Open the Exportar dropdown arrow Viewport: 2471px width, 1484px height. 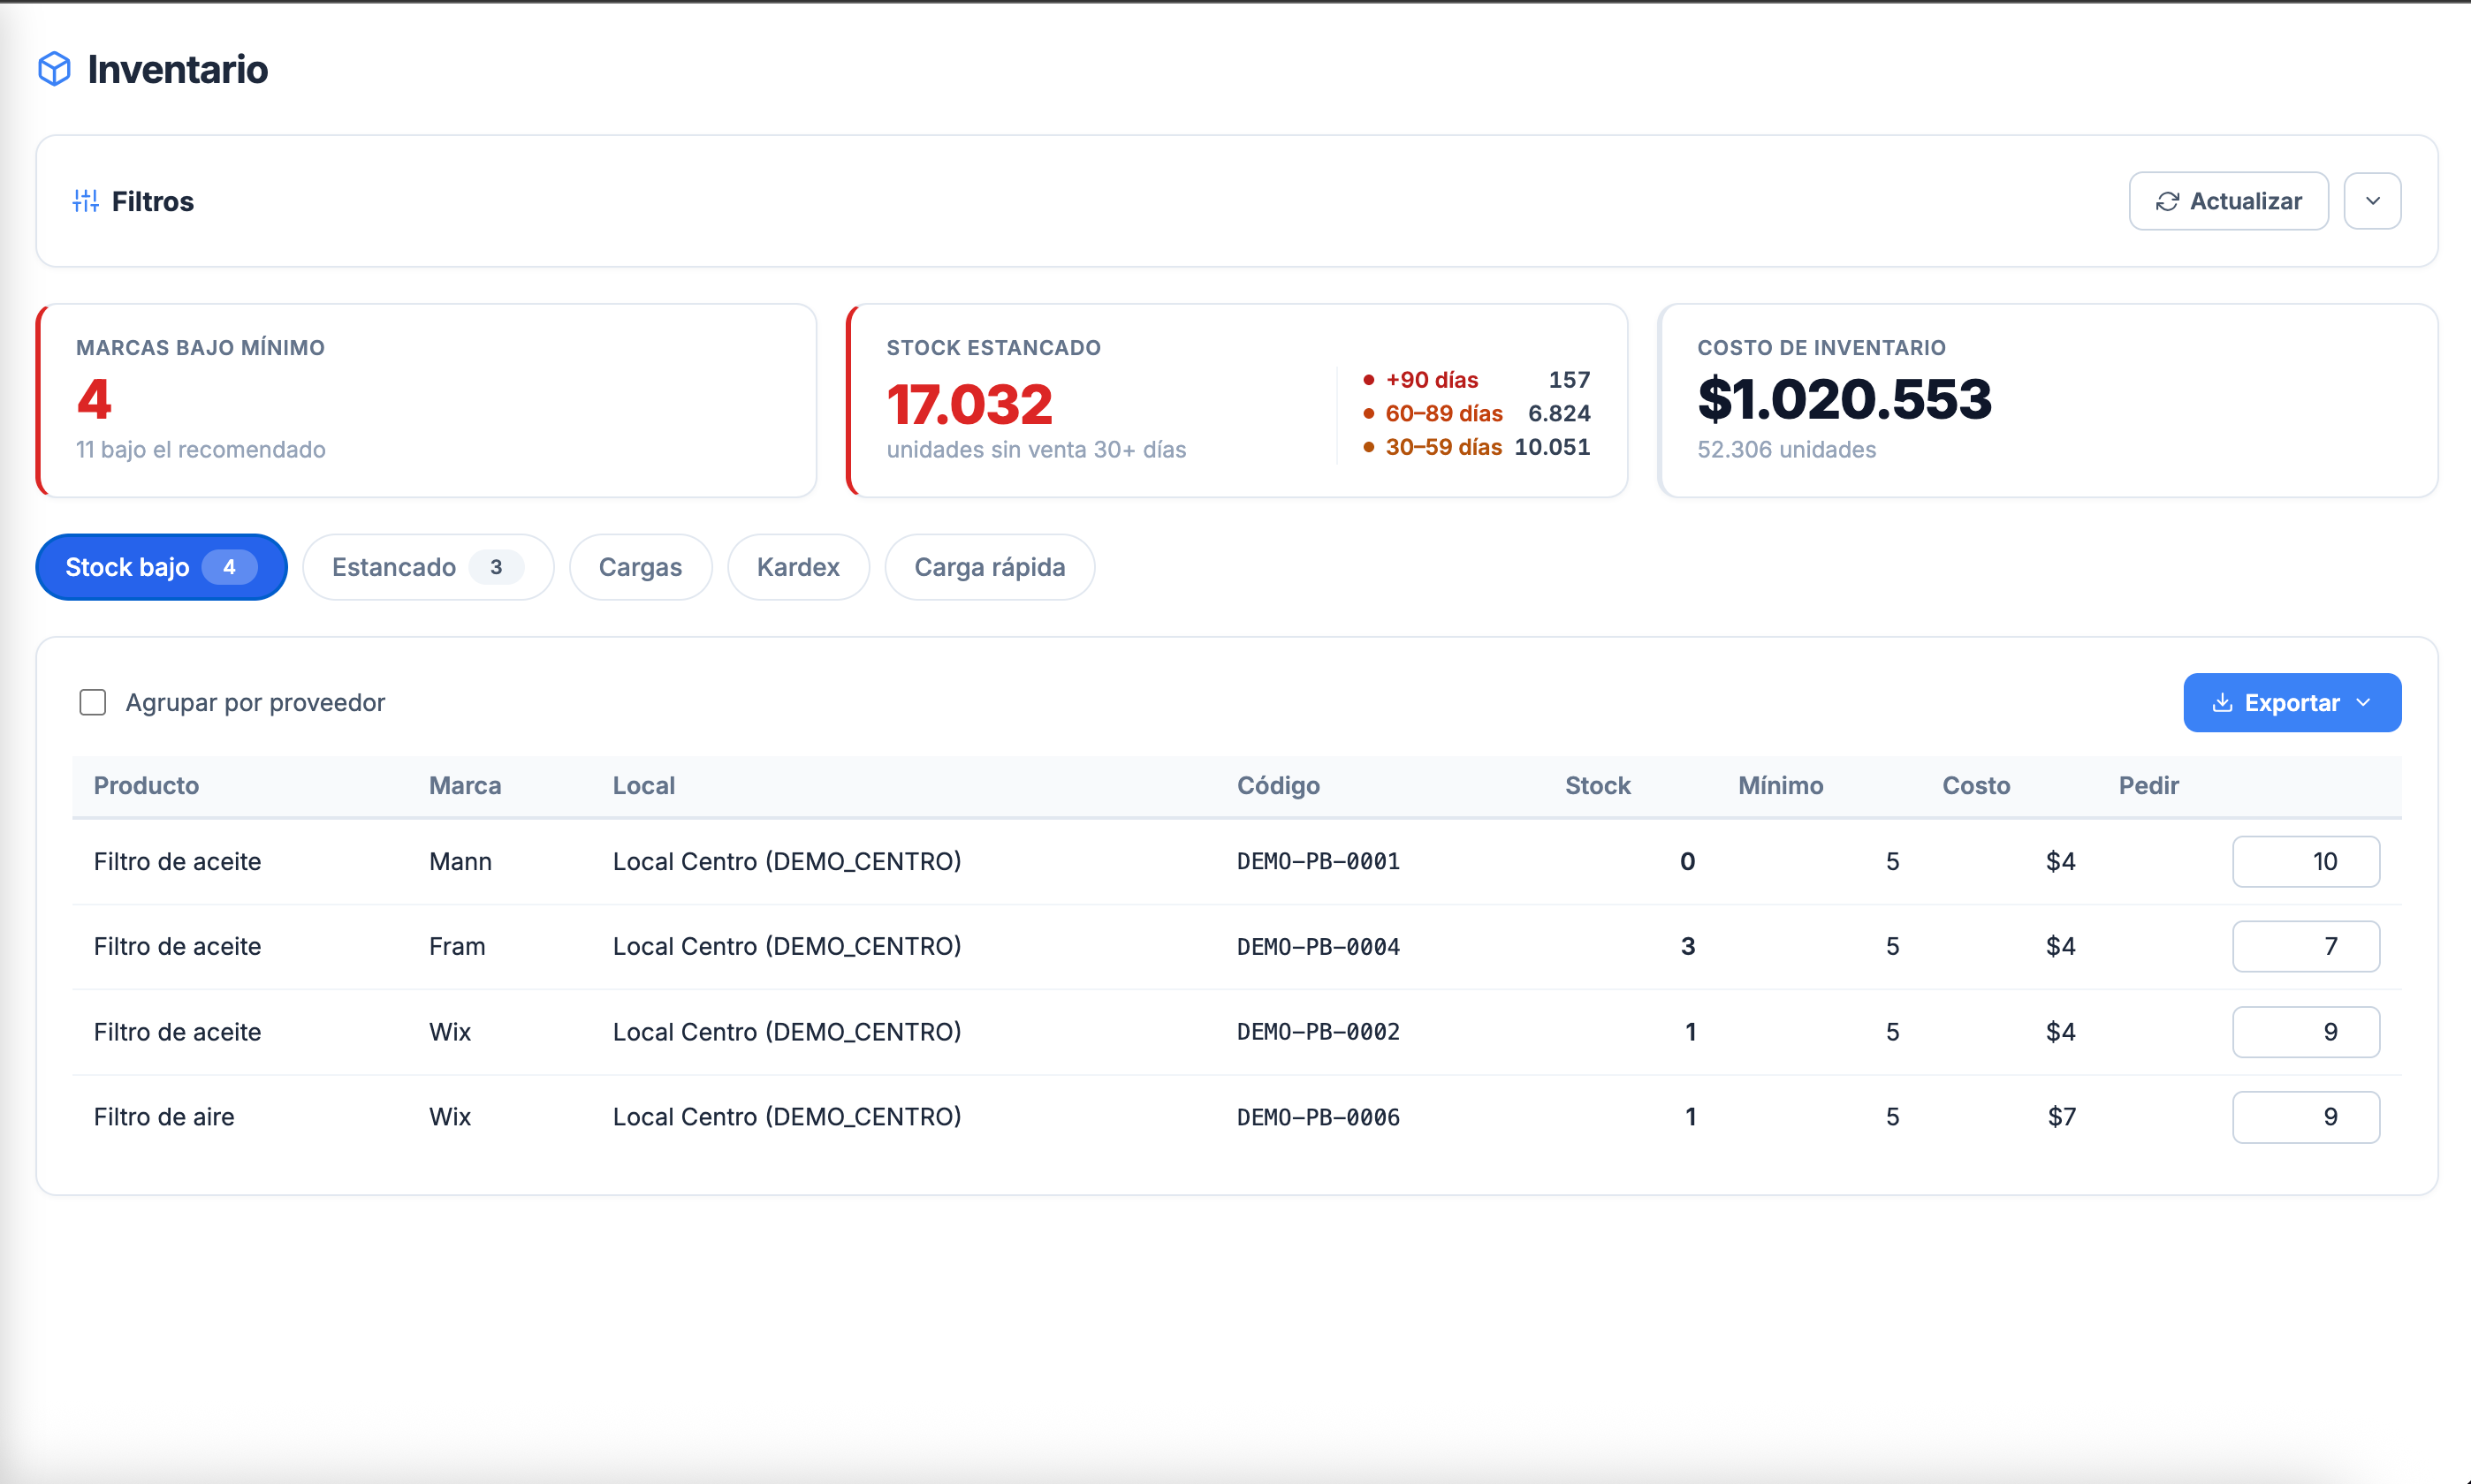click(2363, 703)
